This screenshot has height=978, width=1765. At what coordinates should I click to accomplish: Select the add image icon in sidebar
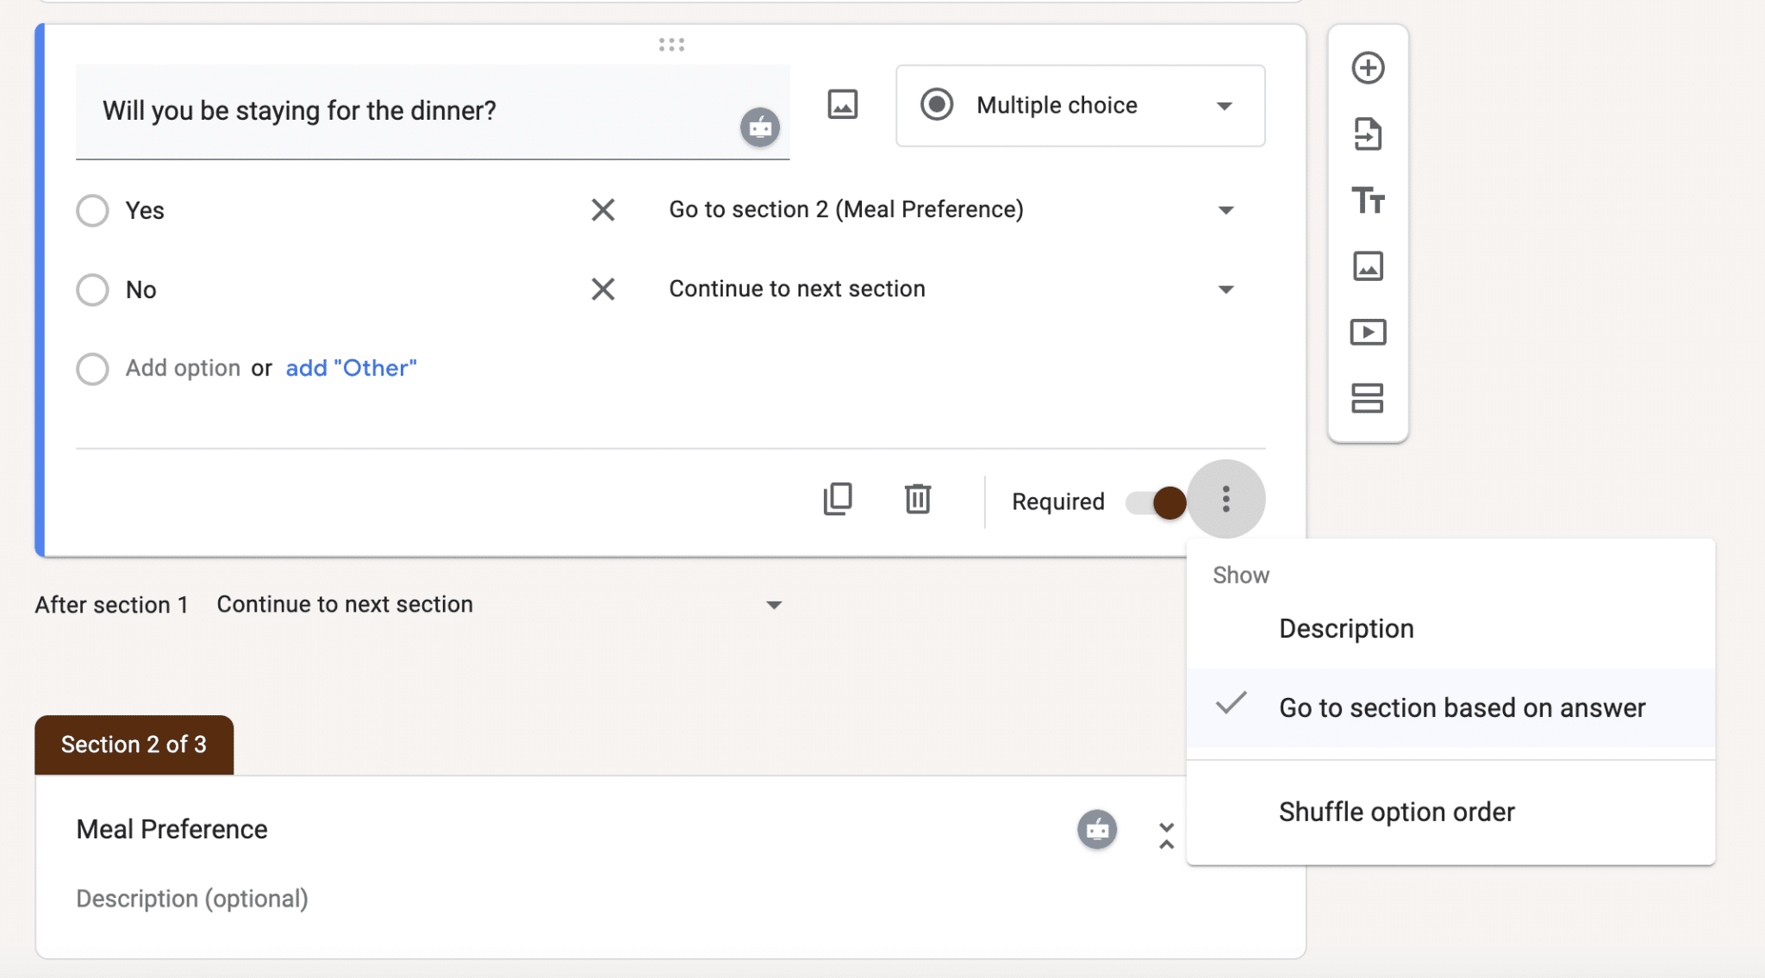click(x=1369, y=265)
